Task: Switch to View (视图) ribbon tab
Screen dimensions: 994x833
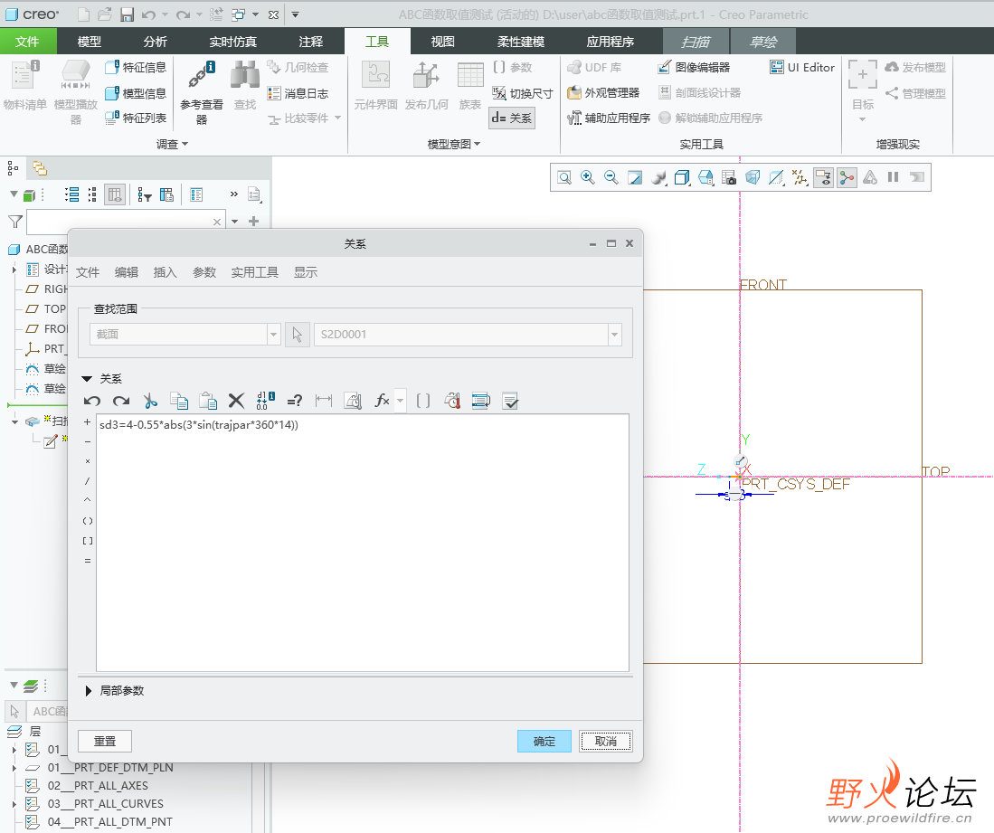Action: (x=443, y=42)
